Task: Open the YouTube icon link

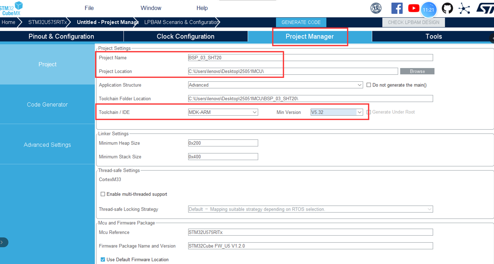Action: [x=413, y=8]
